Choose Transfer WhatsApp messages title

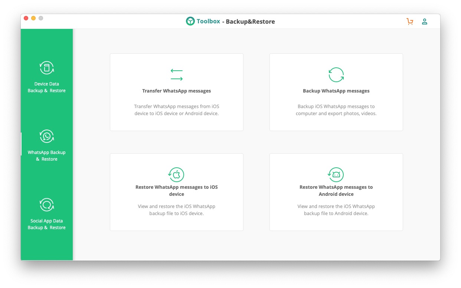[x=177, y=91]
